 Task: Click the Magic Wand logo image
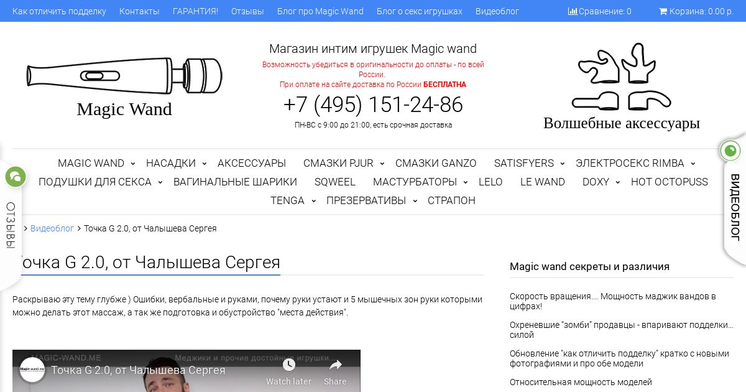(x=124, y=76)
